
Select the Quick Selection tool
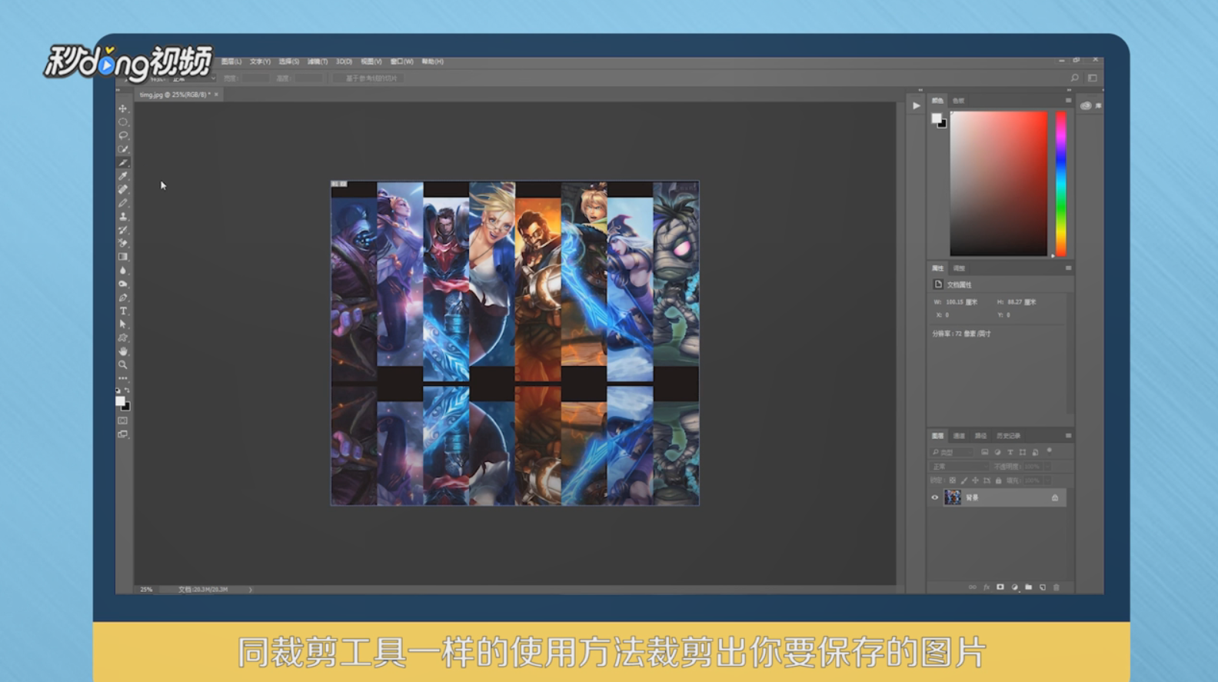(123, 149)
